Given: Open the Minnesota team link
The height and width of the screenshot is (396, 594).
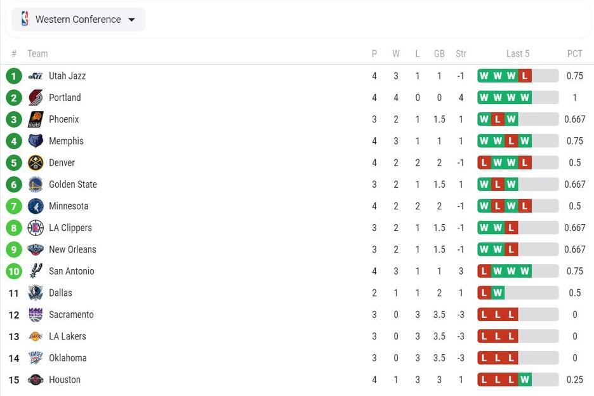Looking at the screenshot, I should [x=69, y=206].
